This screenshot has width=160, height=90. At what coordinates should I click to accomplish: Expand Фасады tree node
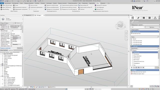[x=2, y=61]
